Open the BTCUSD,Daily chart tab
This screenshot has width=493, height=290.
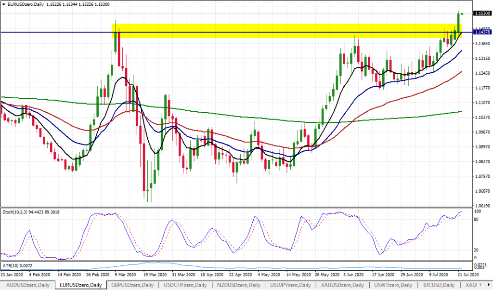pyautogui.click(x=437, y=285)
